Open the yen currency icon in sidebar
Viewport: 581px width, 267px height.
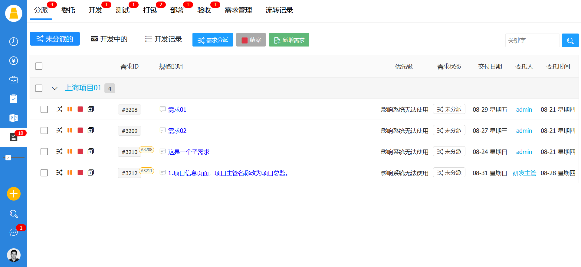14,61
